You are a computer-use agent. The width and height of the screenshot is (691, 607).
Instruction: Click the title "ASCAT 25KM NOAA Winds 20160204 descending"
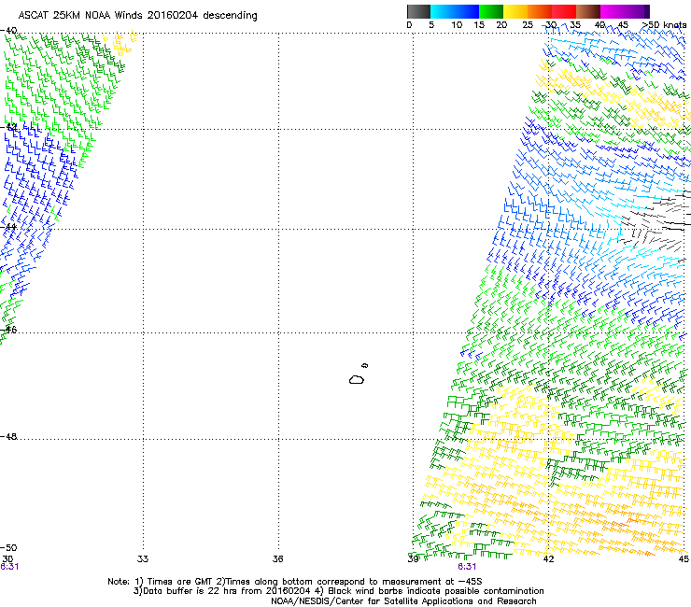coord(137,15)
